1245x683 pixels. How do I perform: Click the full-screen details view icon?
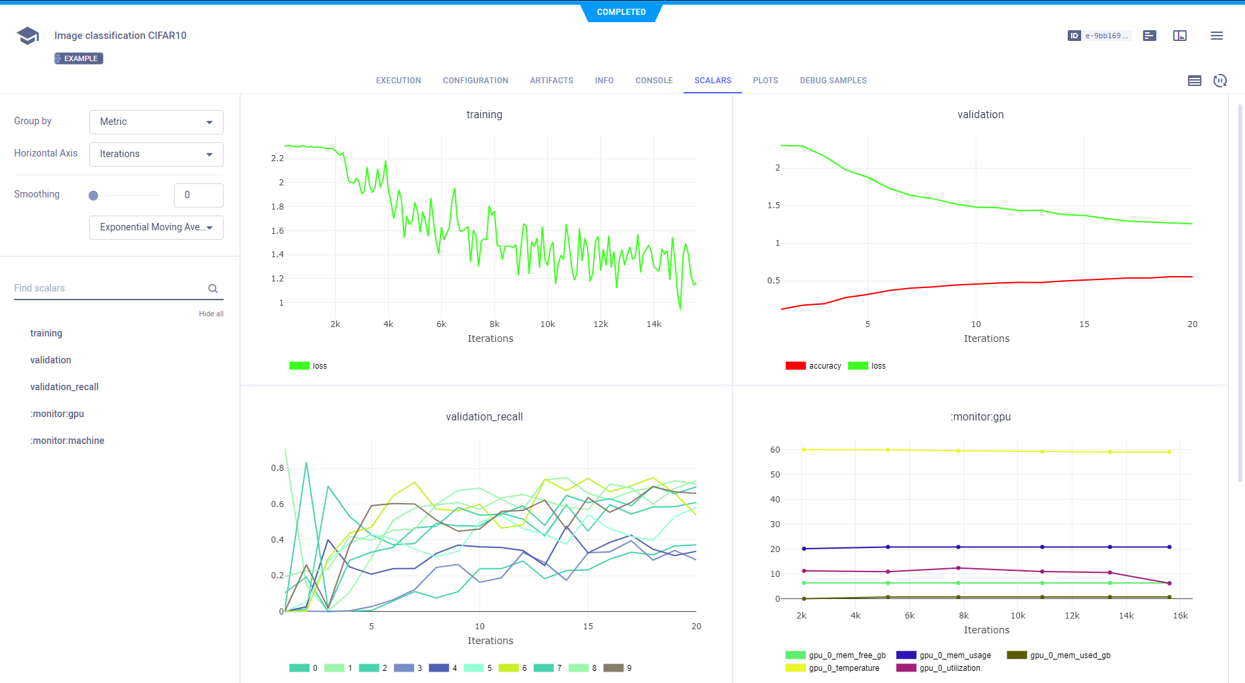click(x=1180, y=36)
